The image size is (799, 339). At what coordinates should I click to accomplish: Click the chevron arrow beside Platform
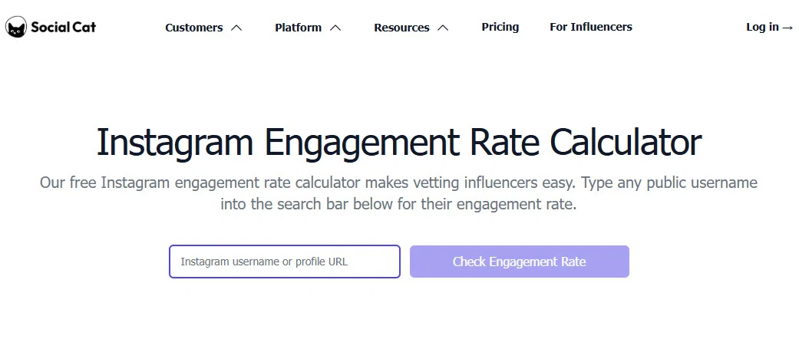pos(335,28)
